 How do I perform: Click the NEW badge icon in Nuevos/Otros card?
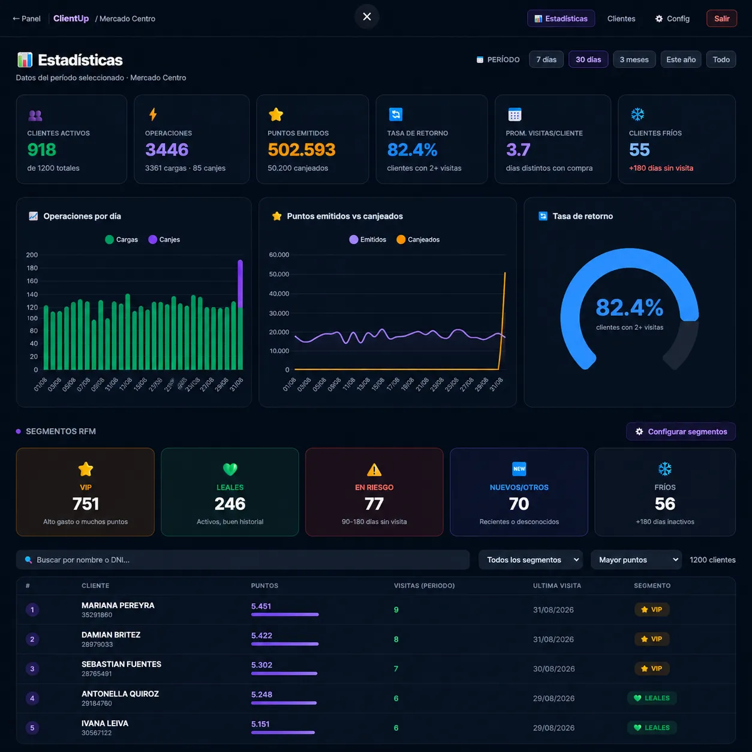click(519, 469)
